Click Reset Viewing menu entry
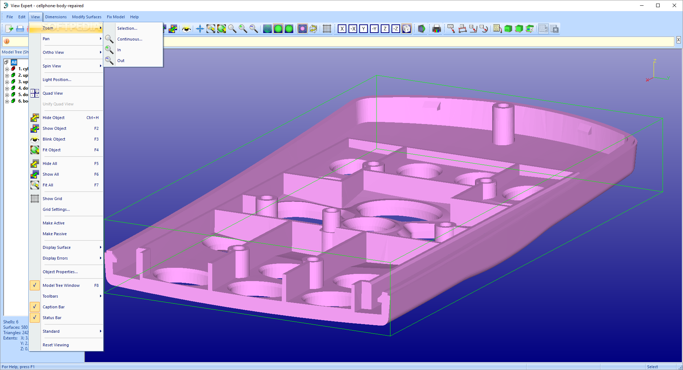Image resolution: width=683 pixels, height=370 pixels. [66, 345]
